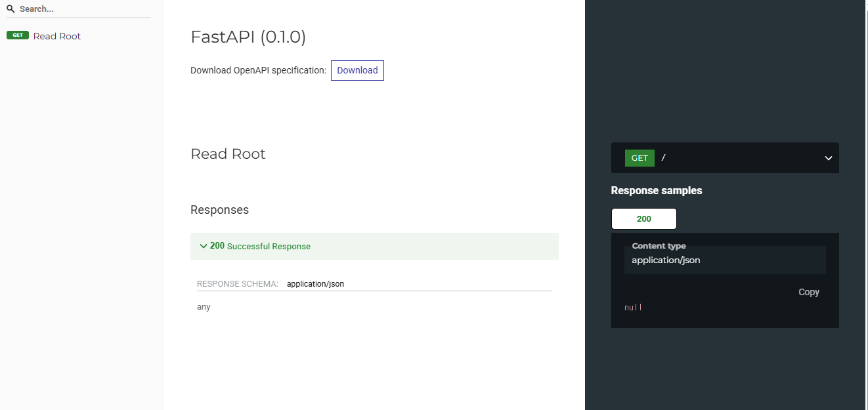Select the 200 response sample tab
The width and height of the screenshot is (868, 410).
(644, 218)
